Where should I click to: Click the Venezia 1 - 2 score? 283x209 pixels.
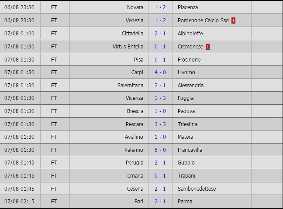161,21
